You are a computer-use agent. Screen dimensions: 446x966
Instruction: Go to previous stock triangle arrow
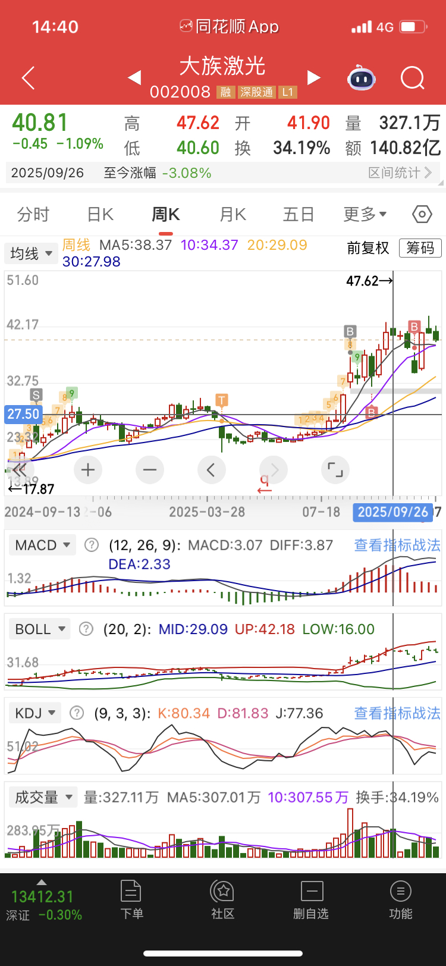134,78
